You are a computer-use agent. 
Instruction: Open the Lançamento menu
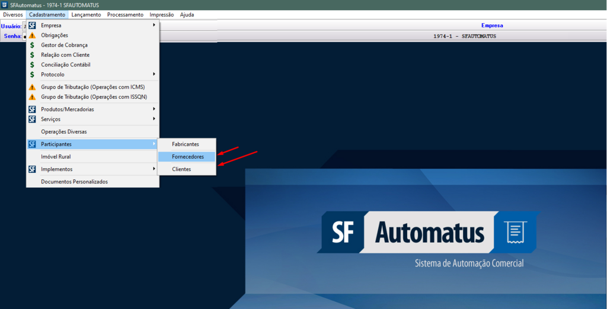coord(86,15)
